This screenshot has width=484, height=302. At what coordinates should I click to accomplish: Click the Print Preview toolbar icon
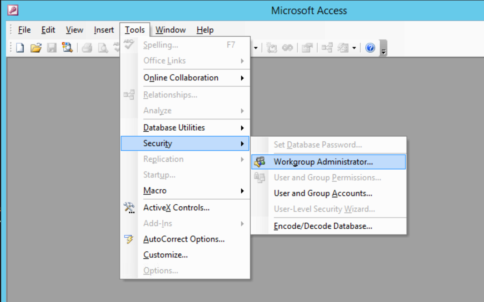click(x=103, y=48)
